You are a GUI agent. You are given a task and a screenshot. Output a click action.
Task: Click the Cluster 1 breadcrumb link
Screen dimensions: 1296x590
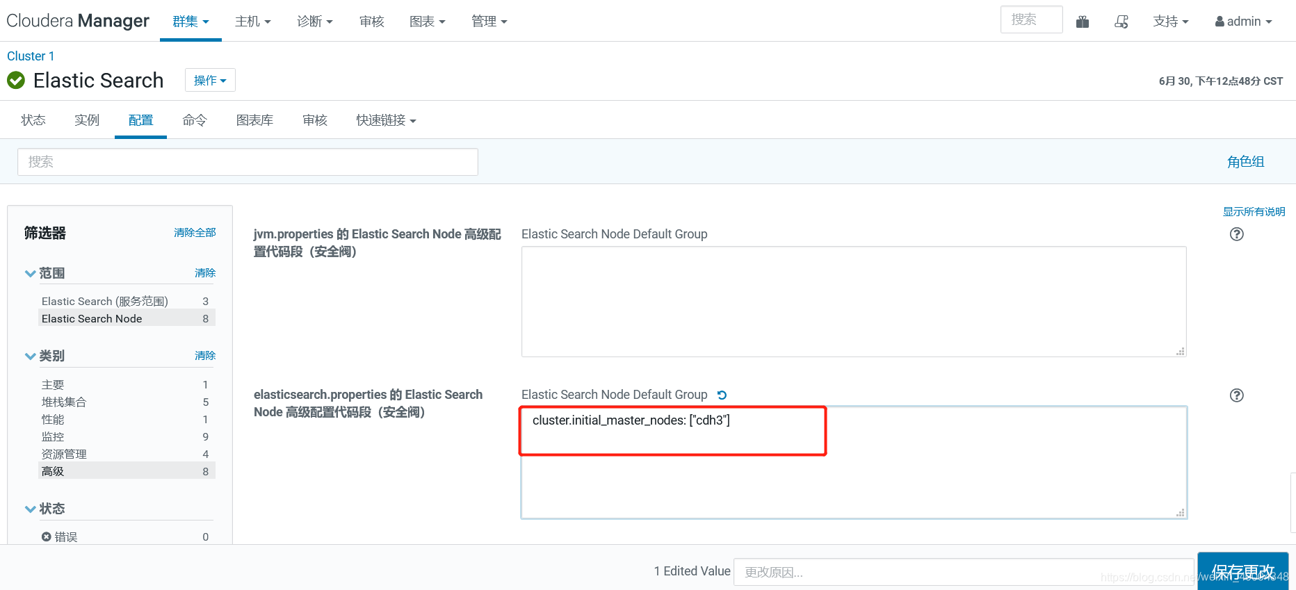point(31,56)
